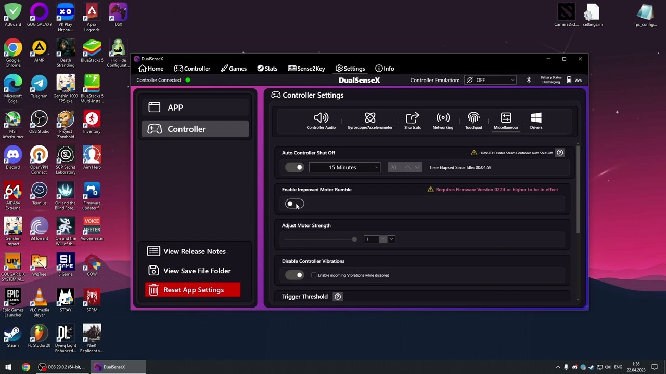The width and height of the screenshot is (666, 374).
Task: Click the settings panel vertical scrollbar
Action: (x=578, y=190)
